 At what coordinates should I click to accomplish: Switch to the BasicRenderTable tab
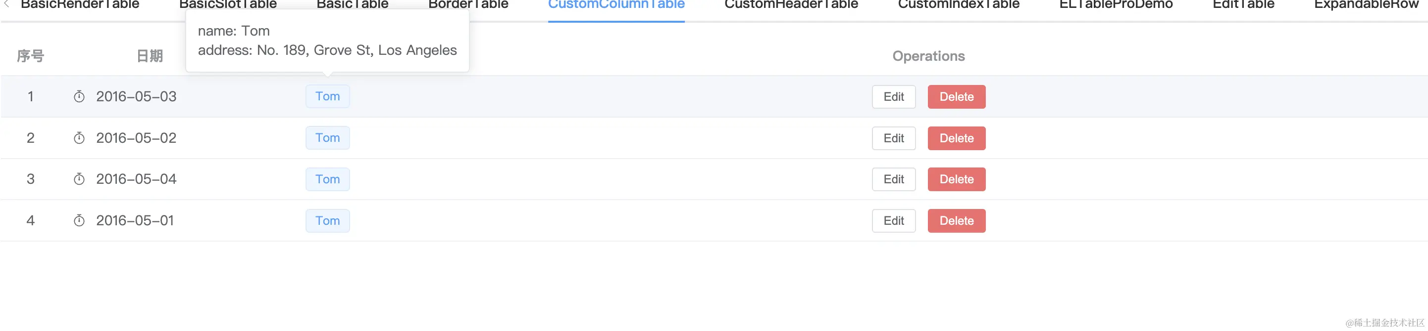[80, 5]
